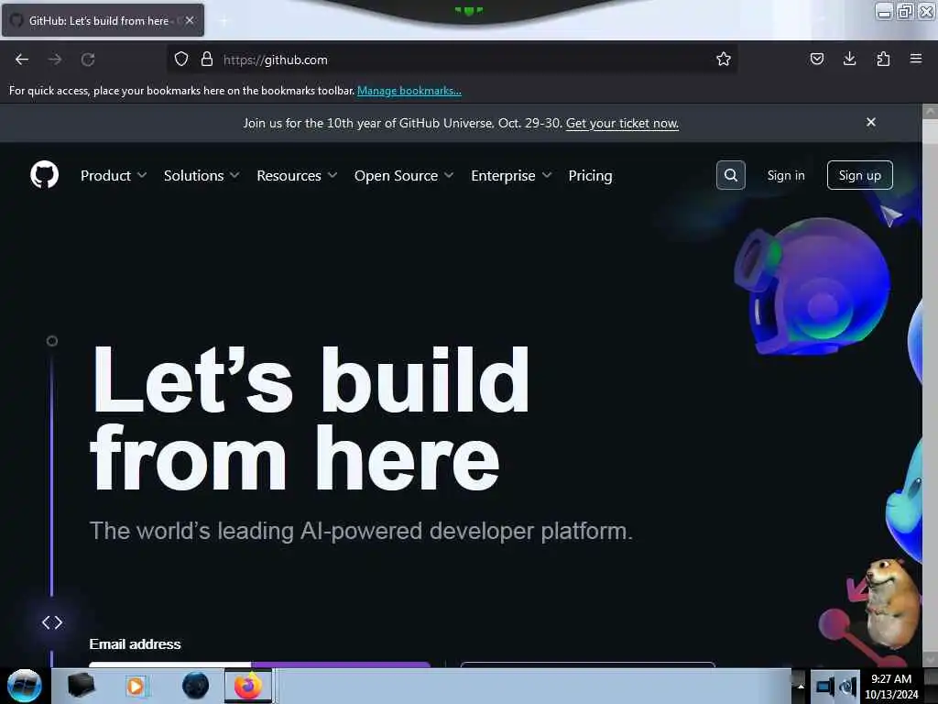Screen dimensions: 938x704
Task: Show hidden tray icons arrow
Action: pos(800,687)
